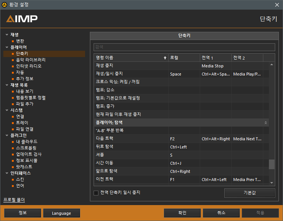Select the Media Prev T... cell
This screenshot has height=221, width=283.
click(247, 180)
